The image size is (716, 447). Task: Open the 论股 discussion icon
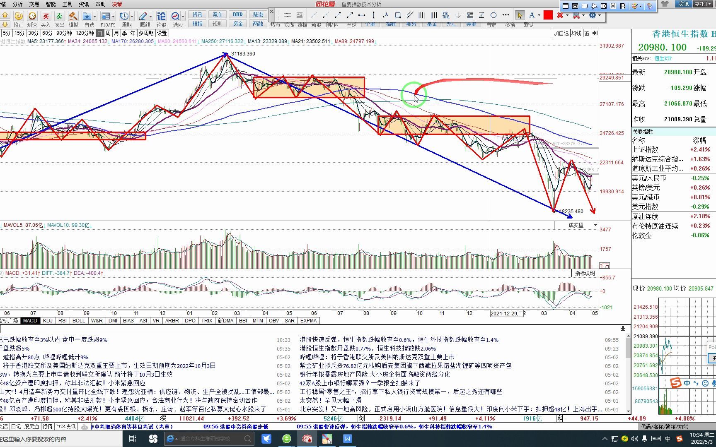click(161, 16)
